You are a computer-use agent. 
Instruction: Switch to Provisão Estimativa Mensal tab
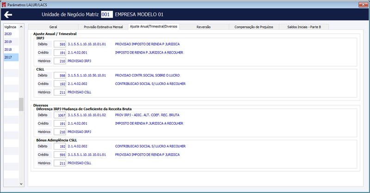(x=103, y=27)
